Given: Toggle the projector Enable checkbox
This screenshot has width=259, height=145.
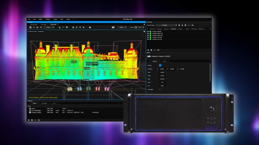Looking at the screenshot, I should click(x=160, y=65).
